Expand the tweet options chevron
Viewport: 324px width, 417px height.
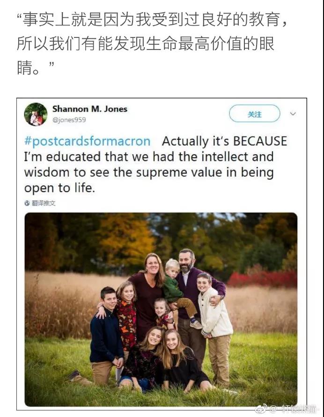(x=293, y=114)
